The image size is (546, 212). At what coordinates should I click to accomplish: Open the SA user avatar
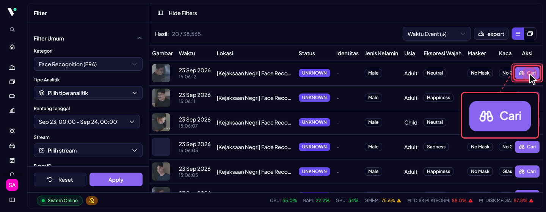click(12, 185)
